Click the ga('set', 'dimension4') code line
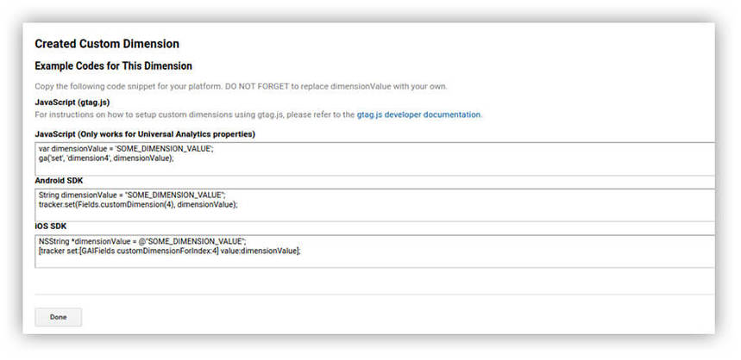 click(x=106, y=158)
